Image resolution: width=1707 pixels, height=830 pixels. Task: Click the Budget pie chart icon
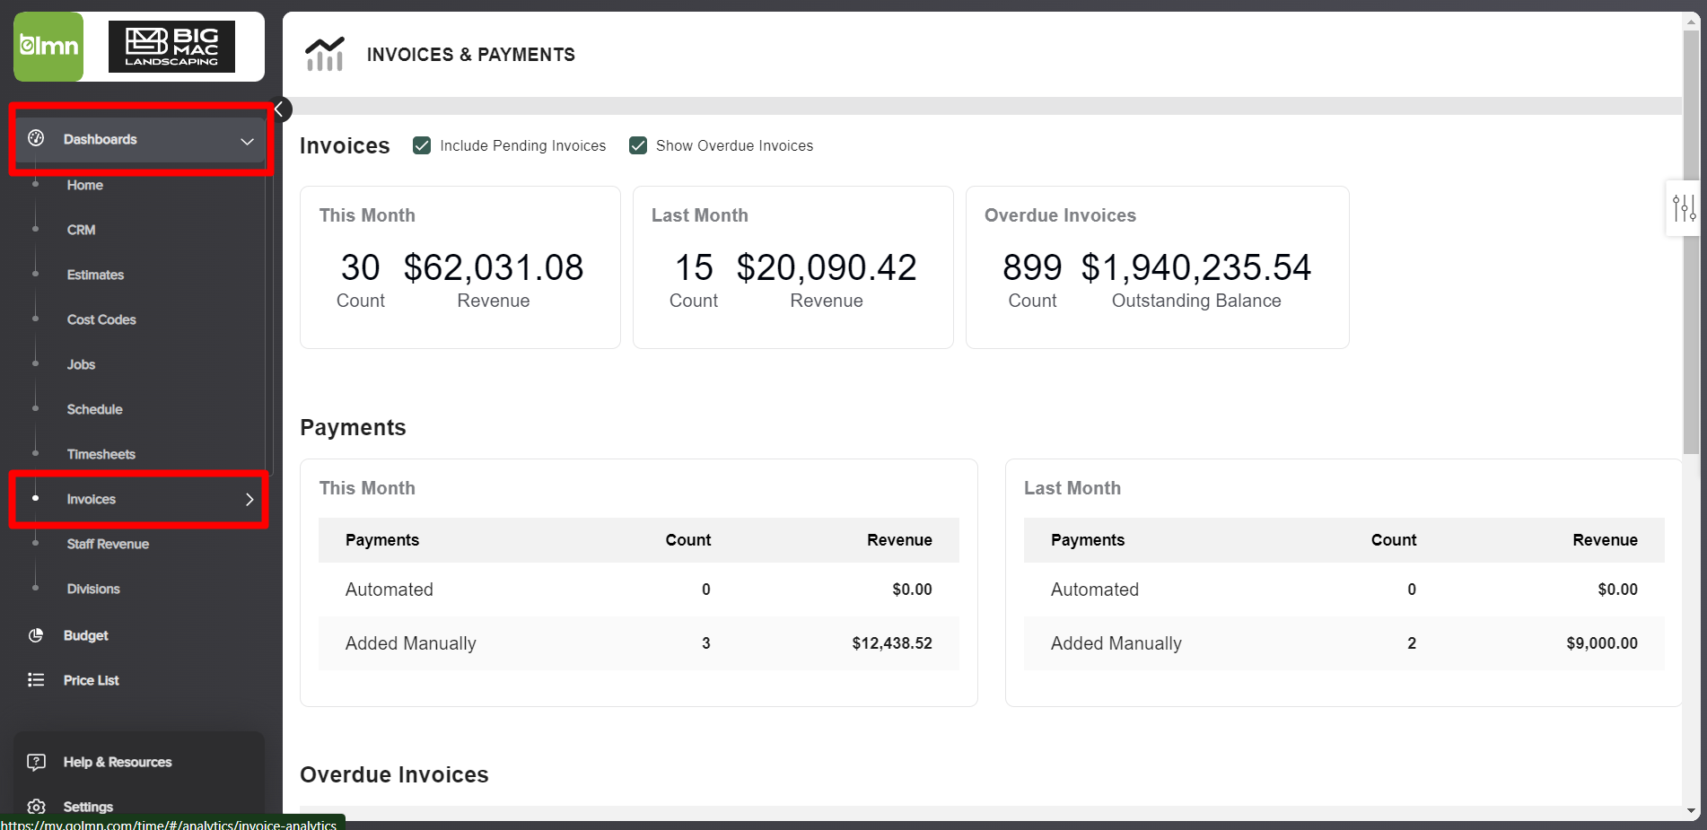[x=36, y=635]
